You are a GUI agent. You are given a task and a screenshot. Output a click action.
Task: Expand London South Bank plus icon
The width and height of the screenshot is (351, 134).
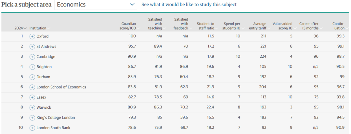point(32,128)
